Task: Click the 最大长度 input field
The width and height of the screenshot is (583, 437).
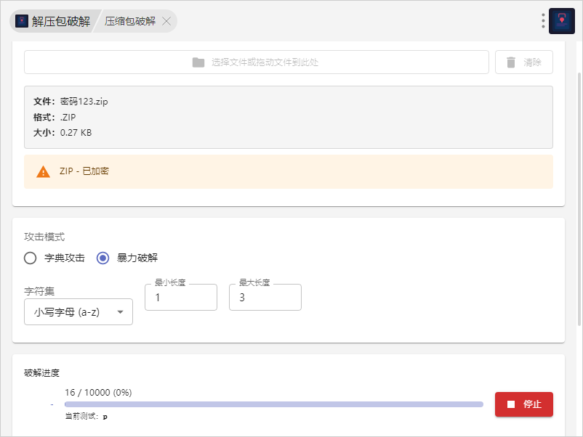Action: pyautogui.click(x=265, y=298)
